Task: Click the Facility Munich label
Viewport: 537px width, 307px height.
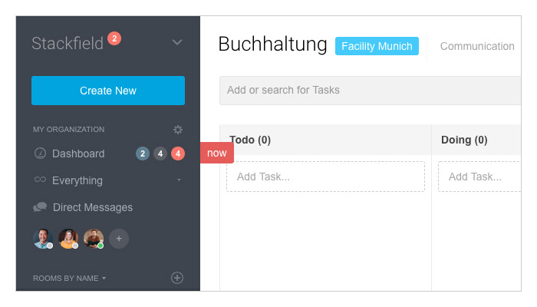Action: [377, 46]
